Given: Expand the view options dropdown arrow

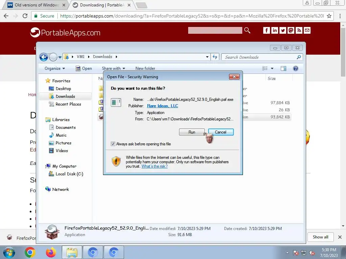Looking at the screenshot, I should point(272,68).
